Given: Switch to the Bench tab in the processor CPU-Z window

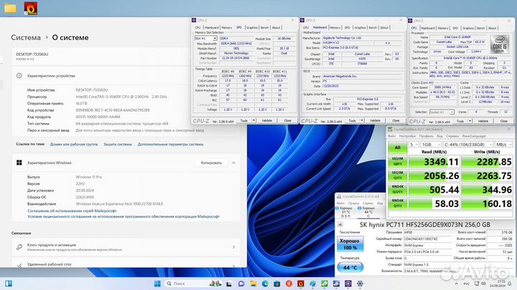Looking at the screenshot, I should pos(480,28).
